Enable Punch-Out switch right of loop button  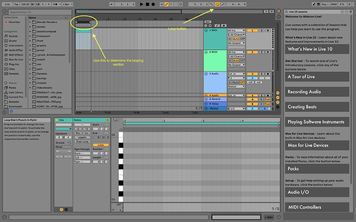coord(223,4)
